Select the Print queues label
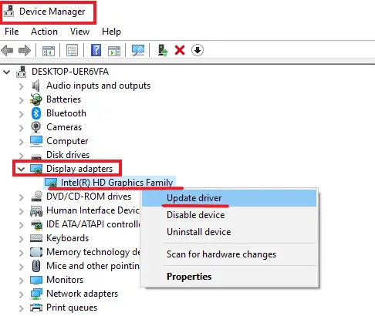This screenshot has height=316, width=375. coord(72,308)
